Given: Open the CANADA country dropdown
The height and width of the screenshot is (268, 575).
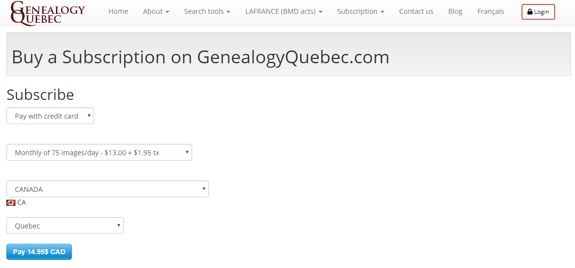Looking at the screenshot, I should [108, 189].
